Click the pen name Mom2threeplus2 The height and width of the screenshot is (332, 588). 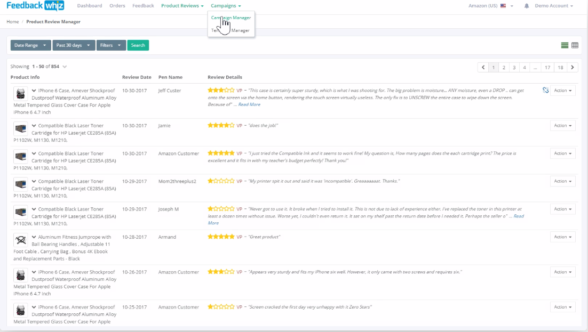(177, 181)
